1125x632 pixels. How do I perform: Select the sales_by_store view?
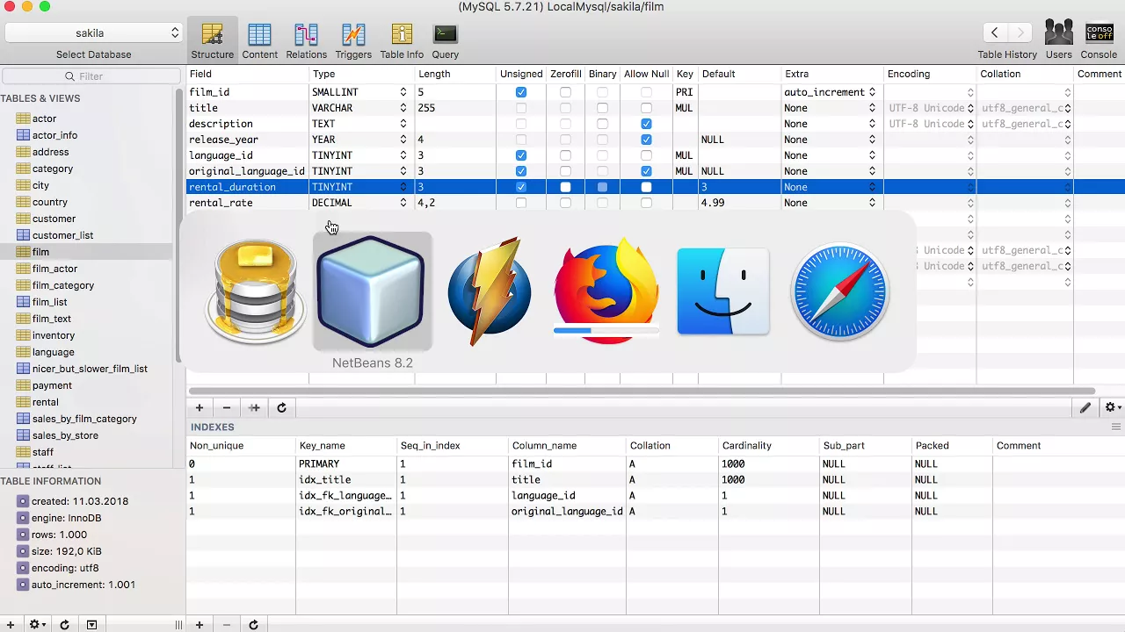coord(65,435)
